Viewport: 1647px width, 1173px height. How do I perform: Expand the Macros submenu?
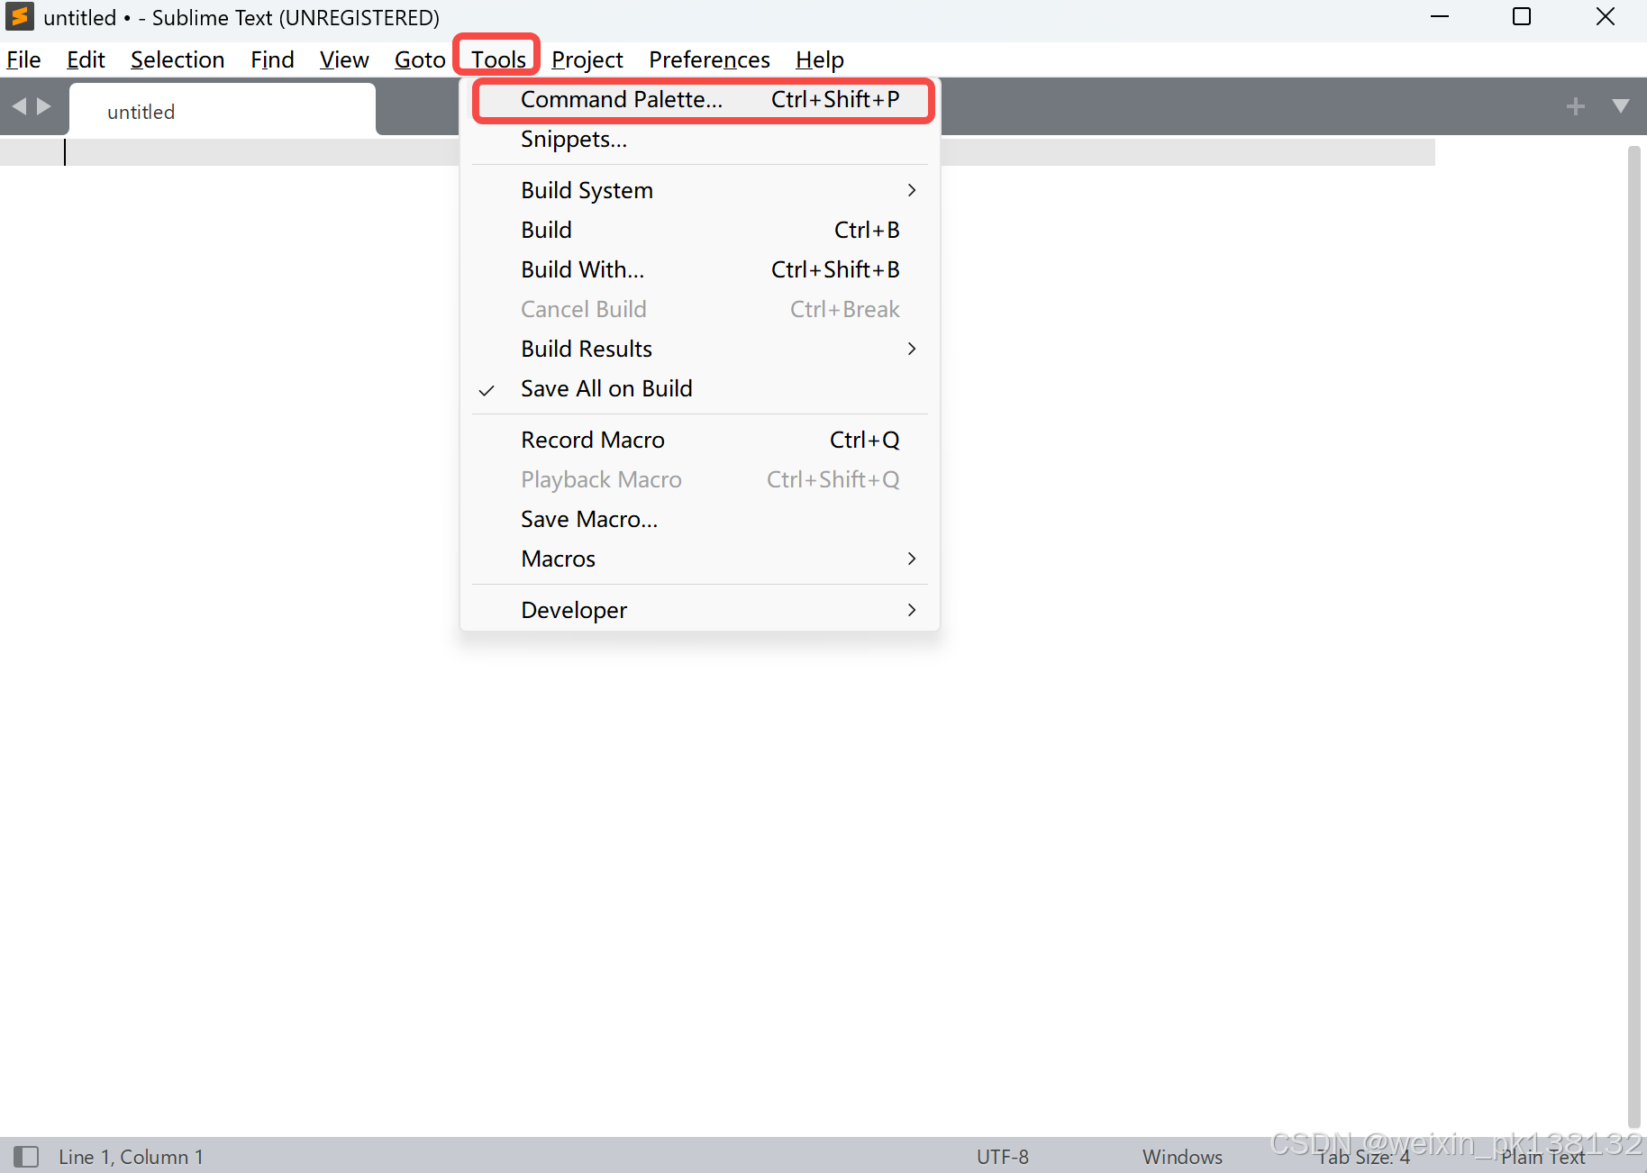558,559
